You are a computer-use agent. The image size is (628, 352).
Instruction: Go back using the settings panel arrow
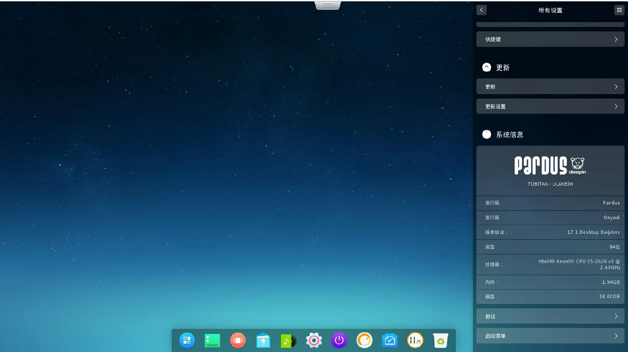pos(481,10)
